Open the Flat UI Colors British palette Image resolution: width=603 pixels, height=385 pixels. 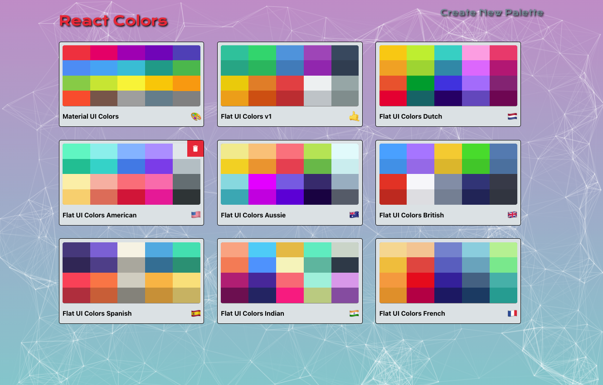[x=448, y=173]
